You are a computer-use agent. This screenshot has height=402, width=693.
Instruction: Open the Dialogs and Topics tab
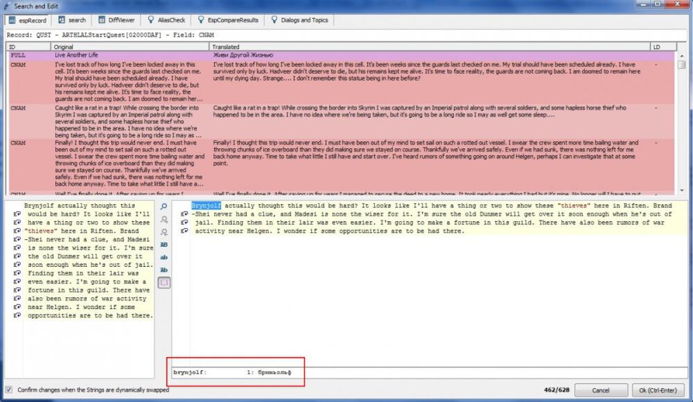click(299, 20)
